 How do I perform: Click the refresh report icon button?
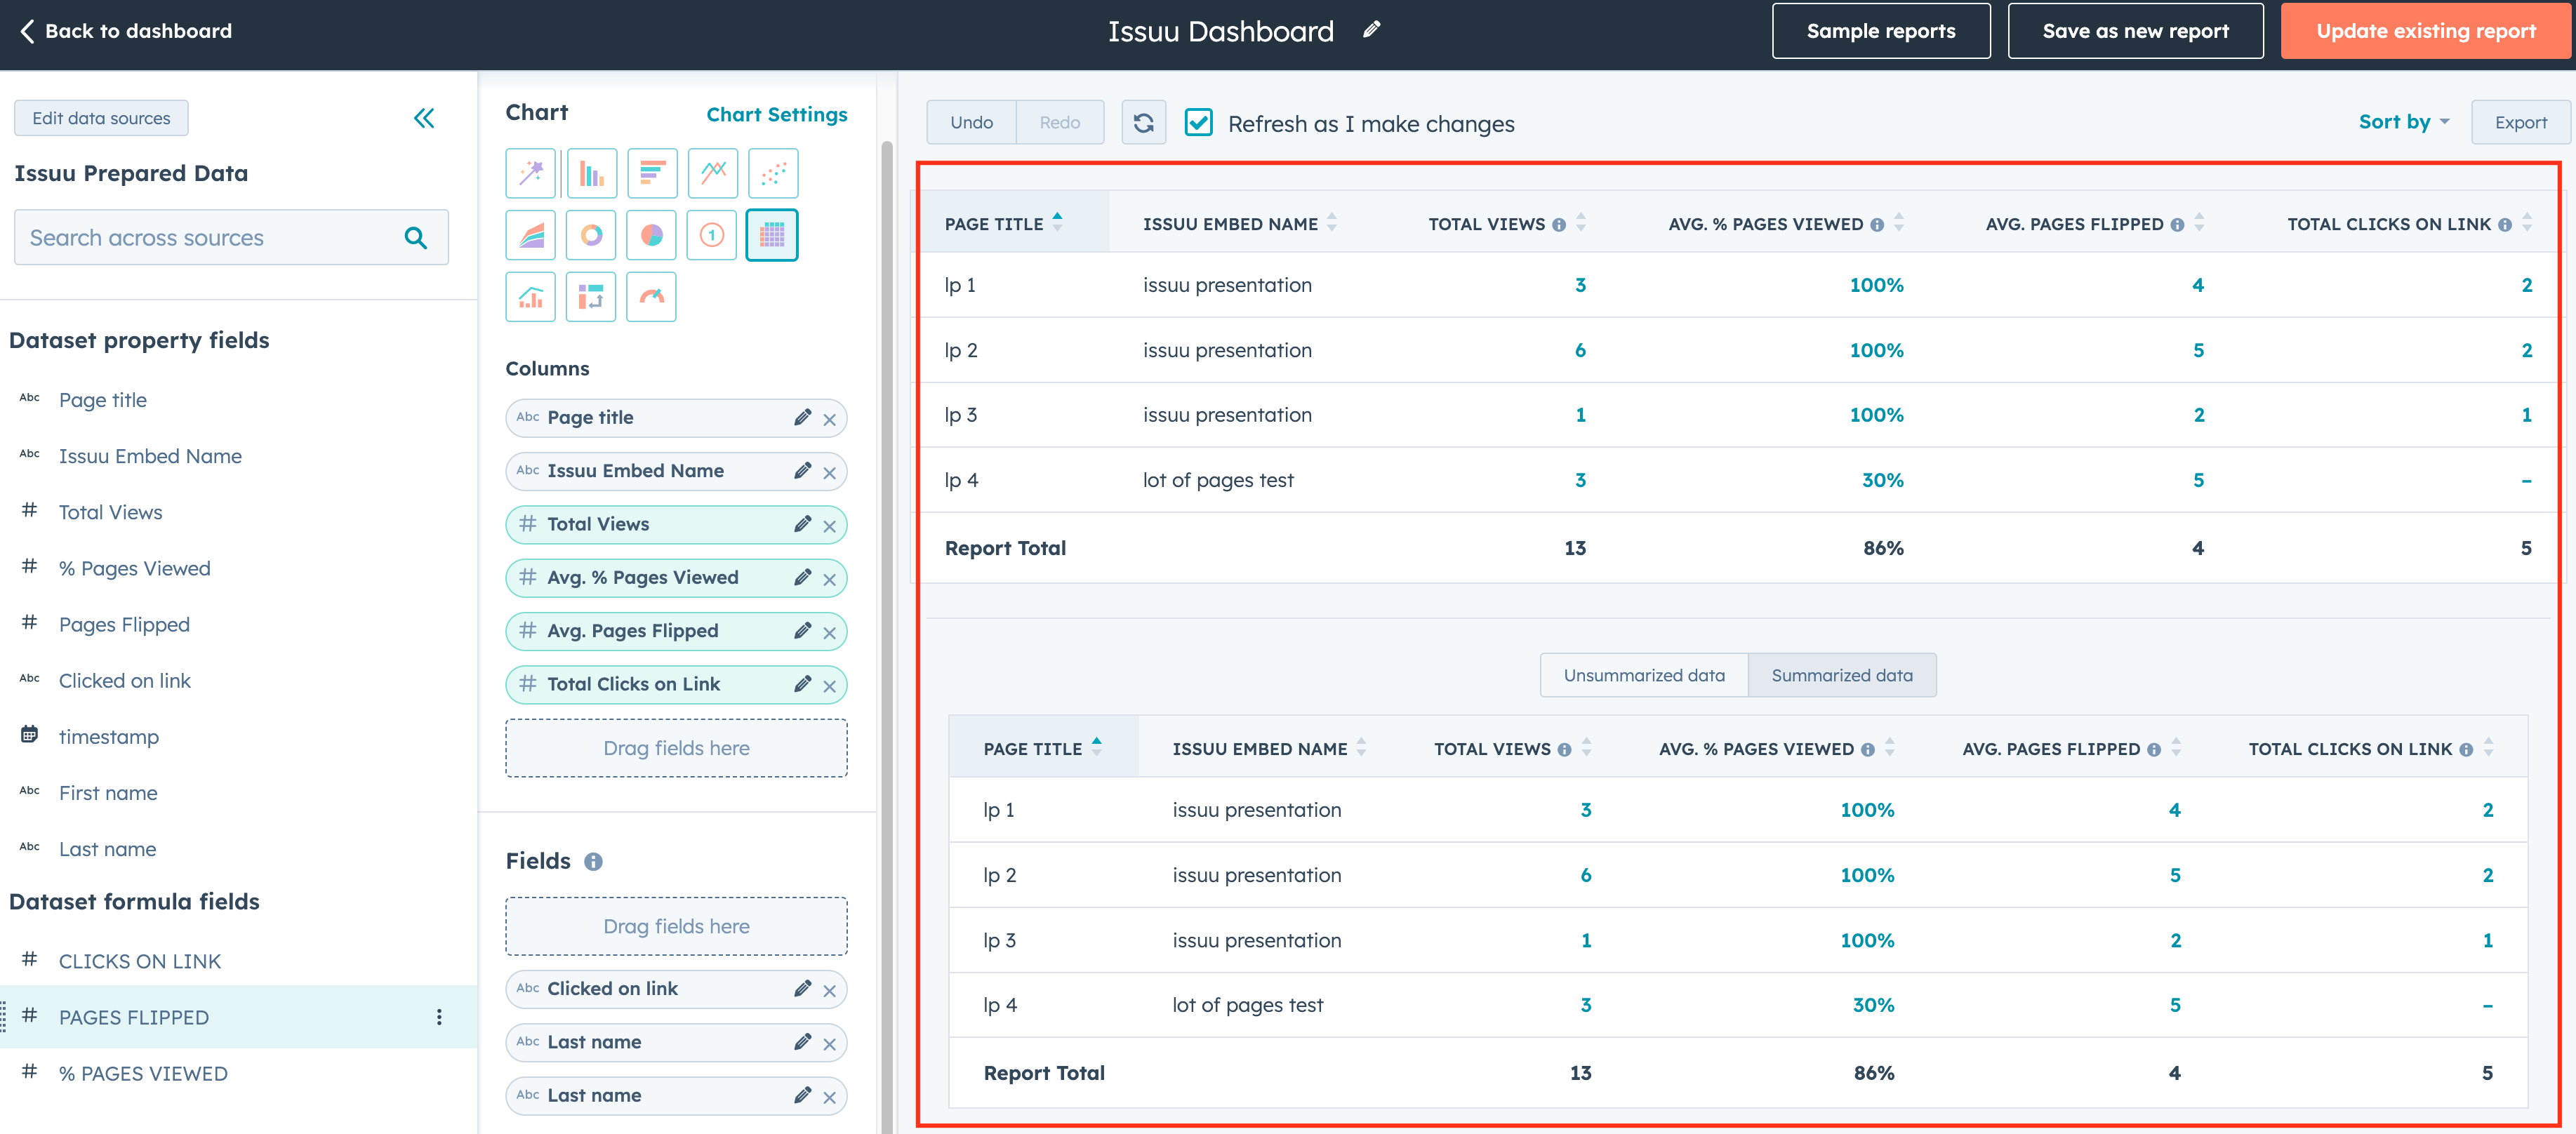pos(1143,123)
